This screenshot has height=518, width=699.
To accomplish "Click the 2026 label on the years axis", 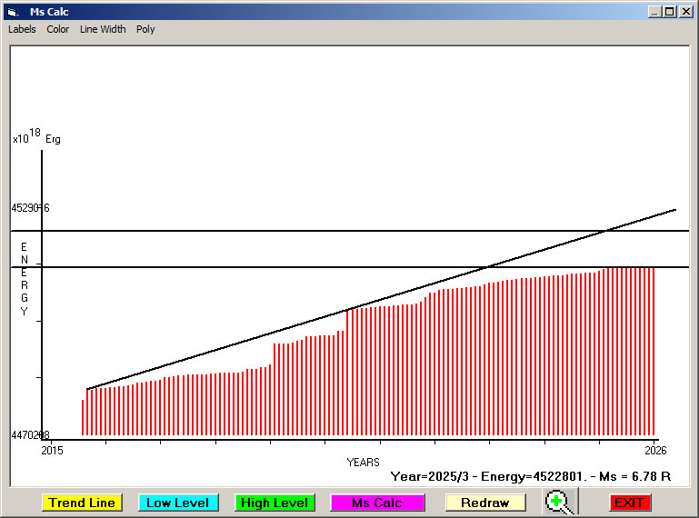I will point(655,450).
